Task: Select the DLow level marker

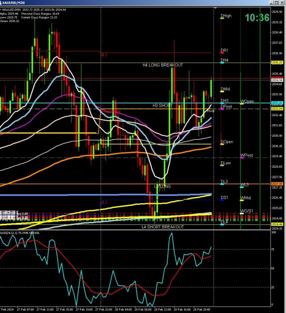Action: pos(222,165)
